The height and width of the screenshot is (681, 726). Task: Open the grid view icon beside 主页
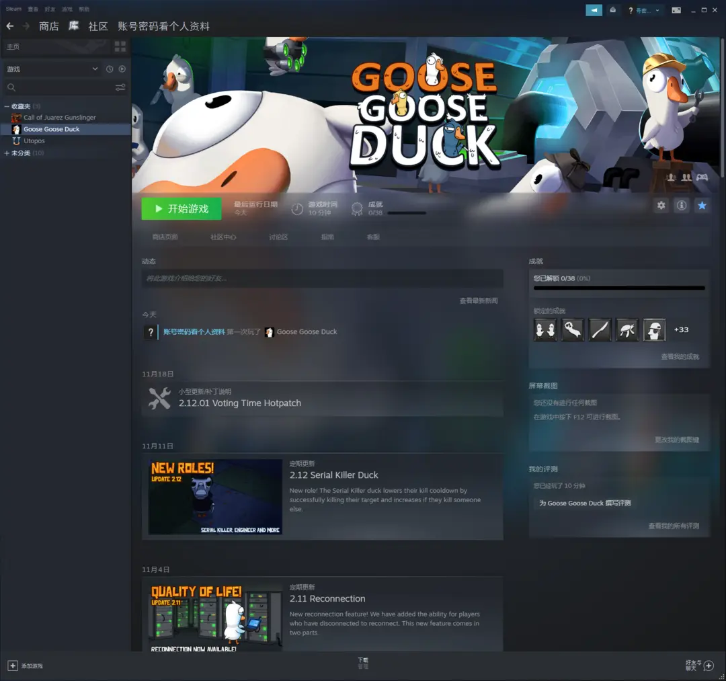[x=120, y=46]
